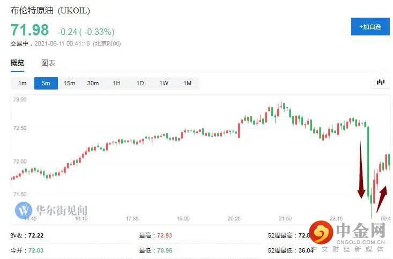Click the timestamp 2021-06-11 00:41:18
393x259 pixels.
point(62,43)
